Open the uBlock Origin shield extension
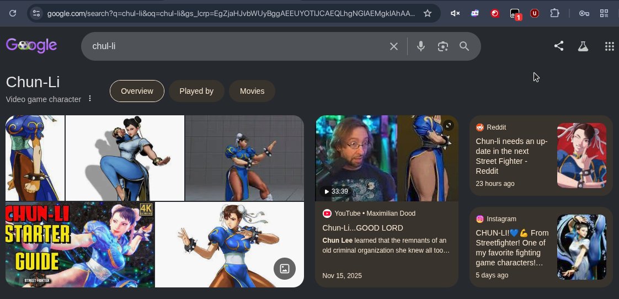This screenshot has height=299, width=619. point(535,13)
